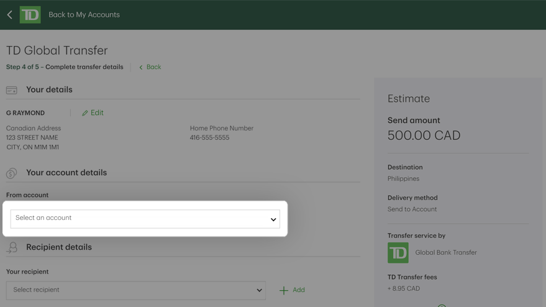Click the back arrow in header
This screenshot has height=307, width=546.
click(x=10, y=15)
